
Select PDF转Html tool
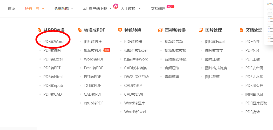(x=53, y=77)
